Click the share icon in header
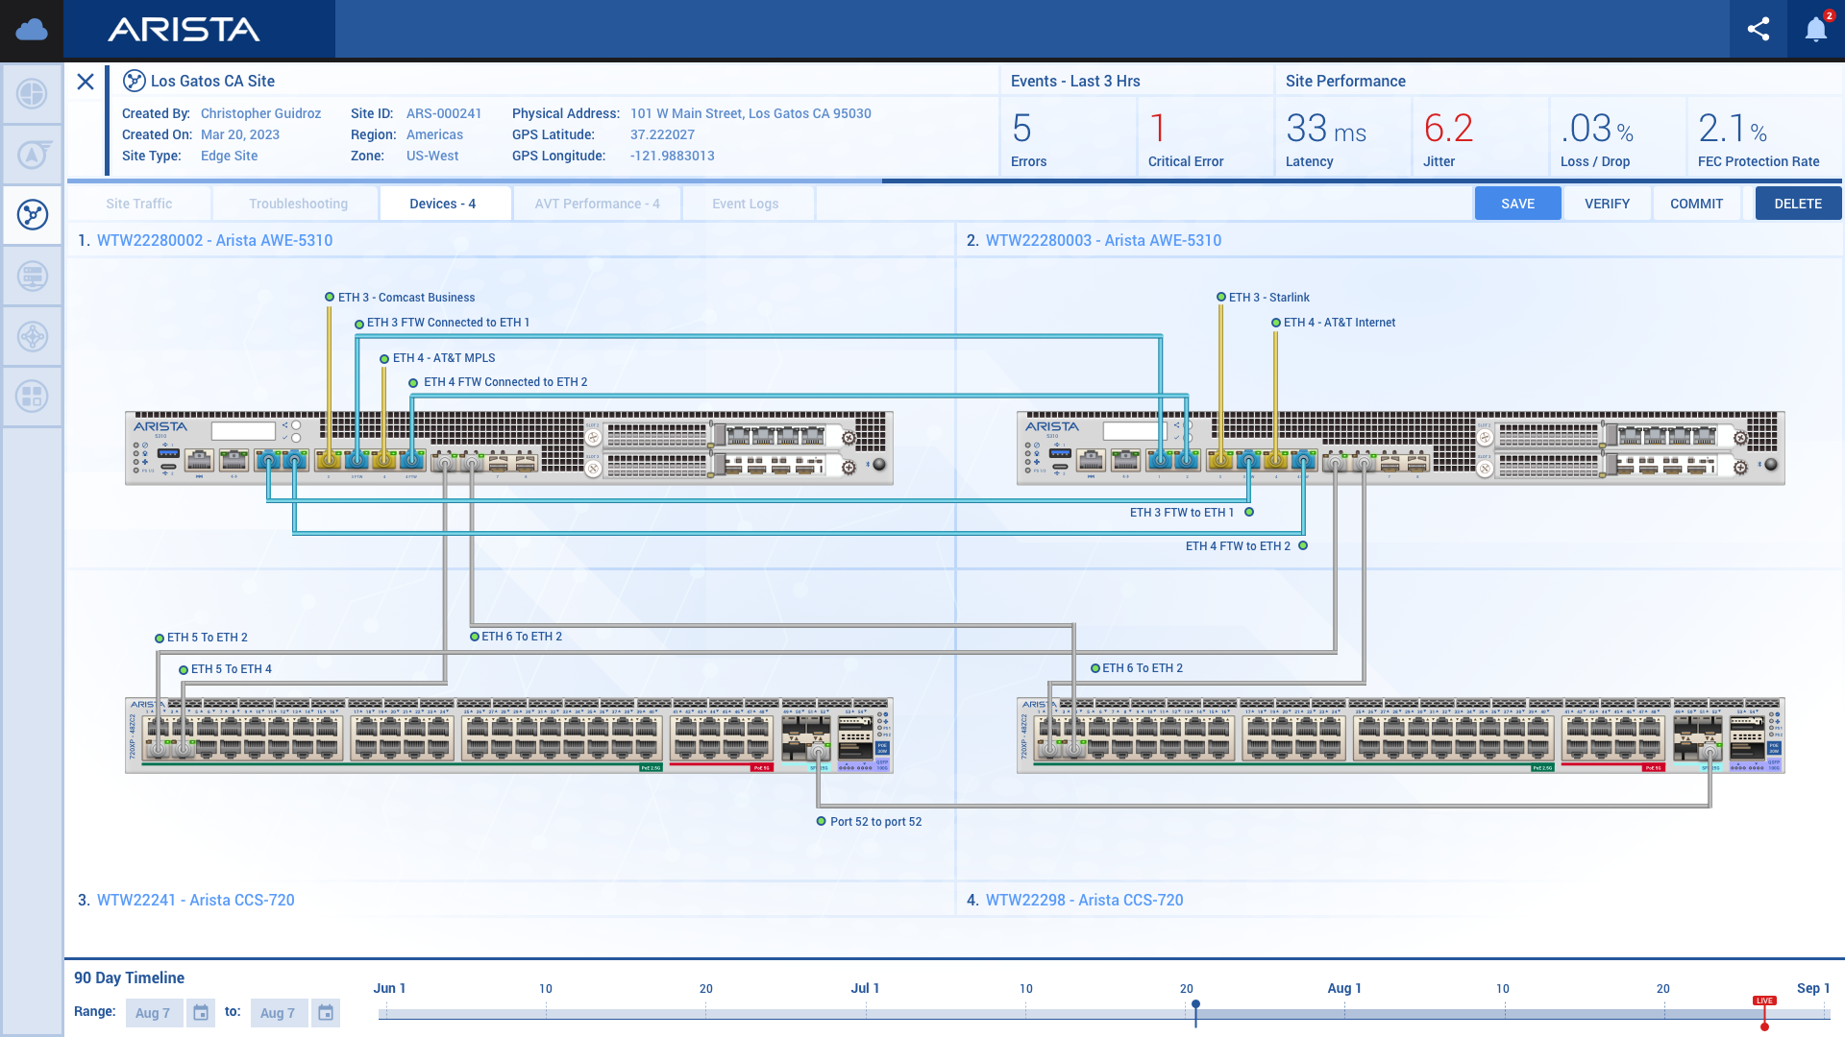This screenshot has width=1845, height=1037. point(1758,29)
